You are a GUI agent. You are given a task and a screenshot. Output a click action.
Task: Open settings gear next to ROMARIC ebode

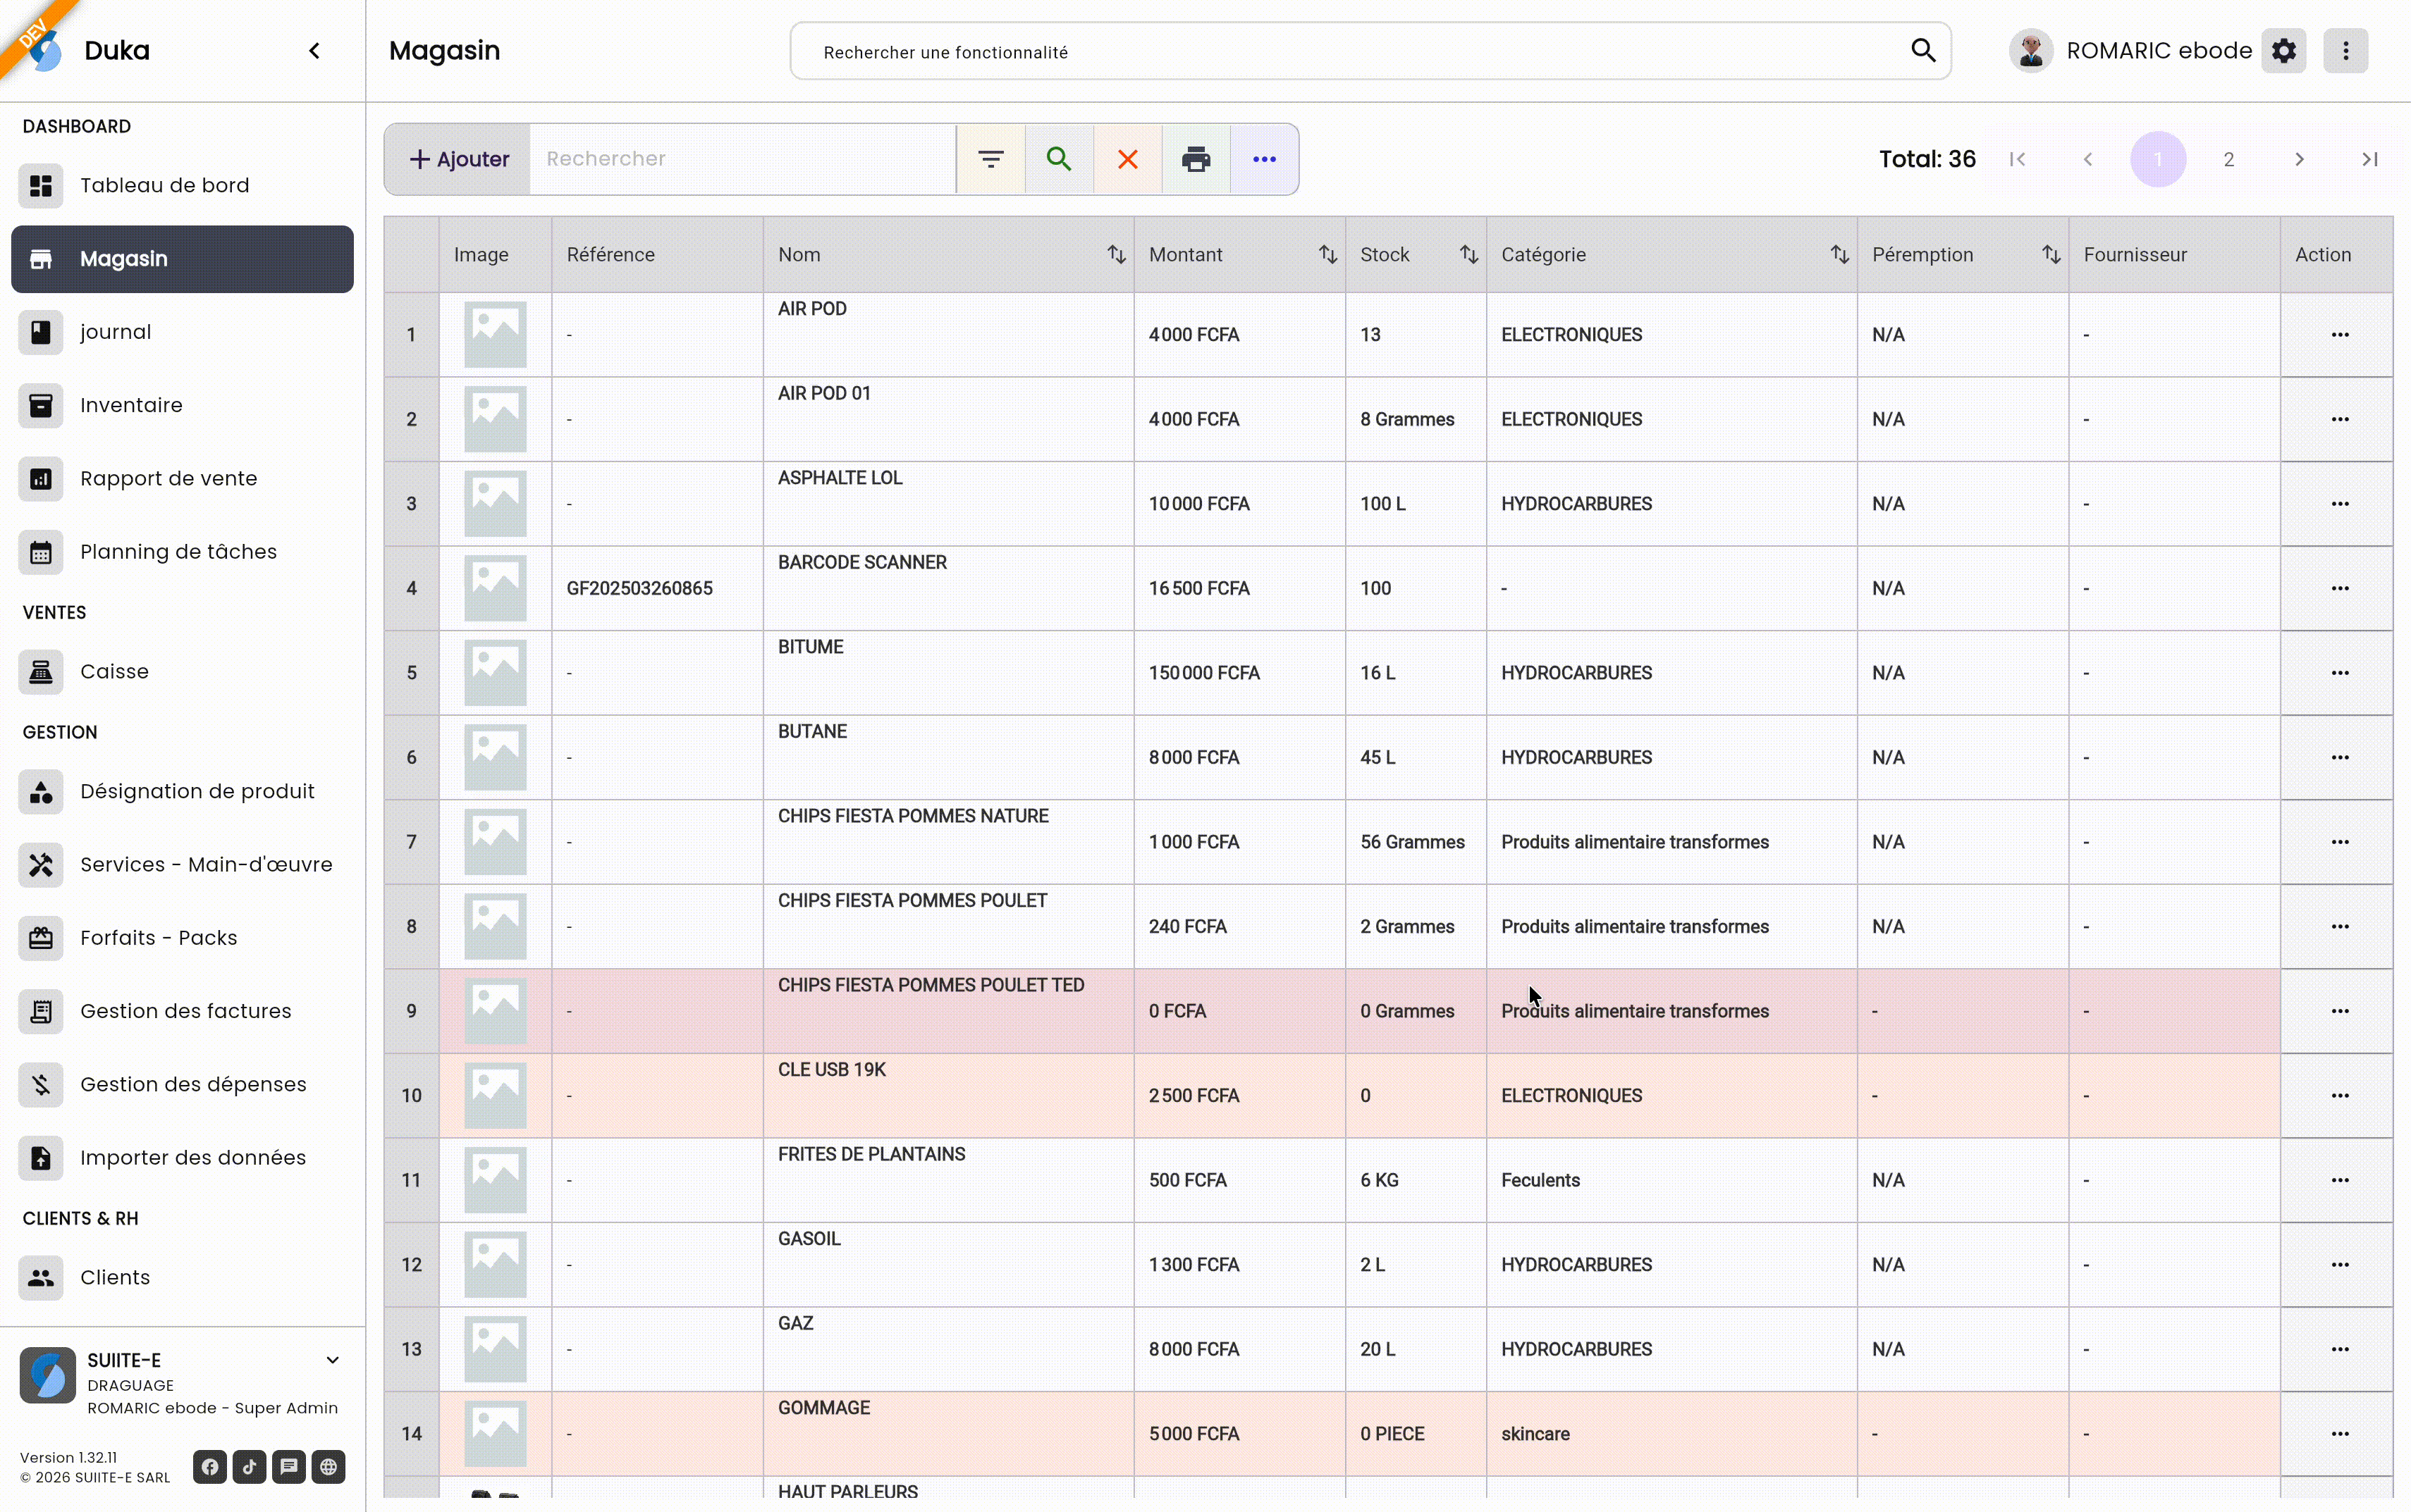click(2284, 51)
